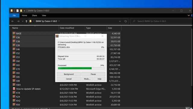Open the View ribbon tab
The image size is (193, 109).
pyautogui.click(x=44, y=15)
